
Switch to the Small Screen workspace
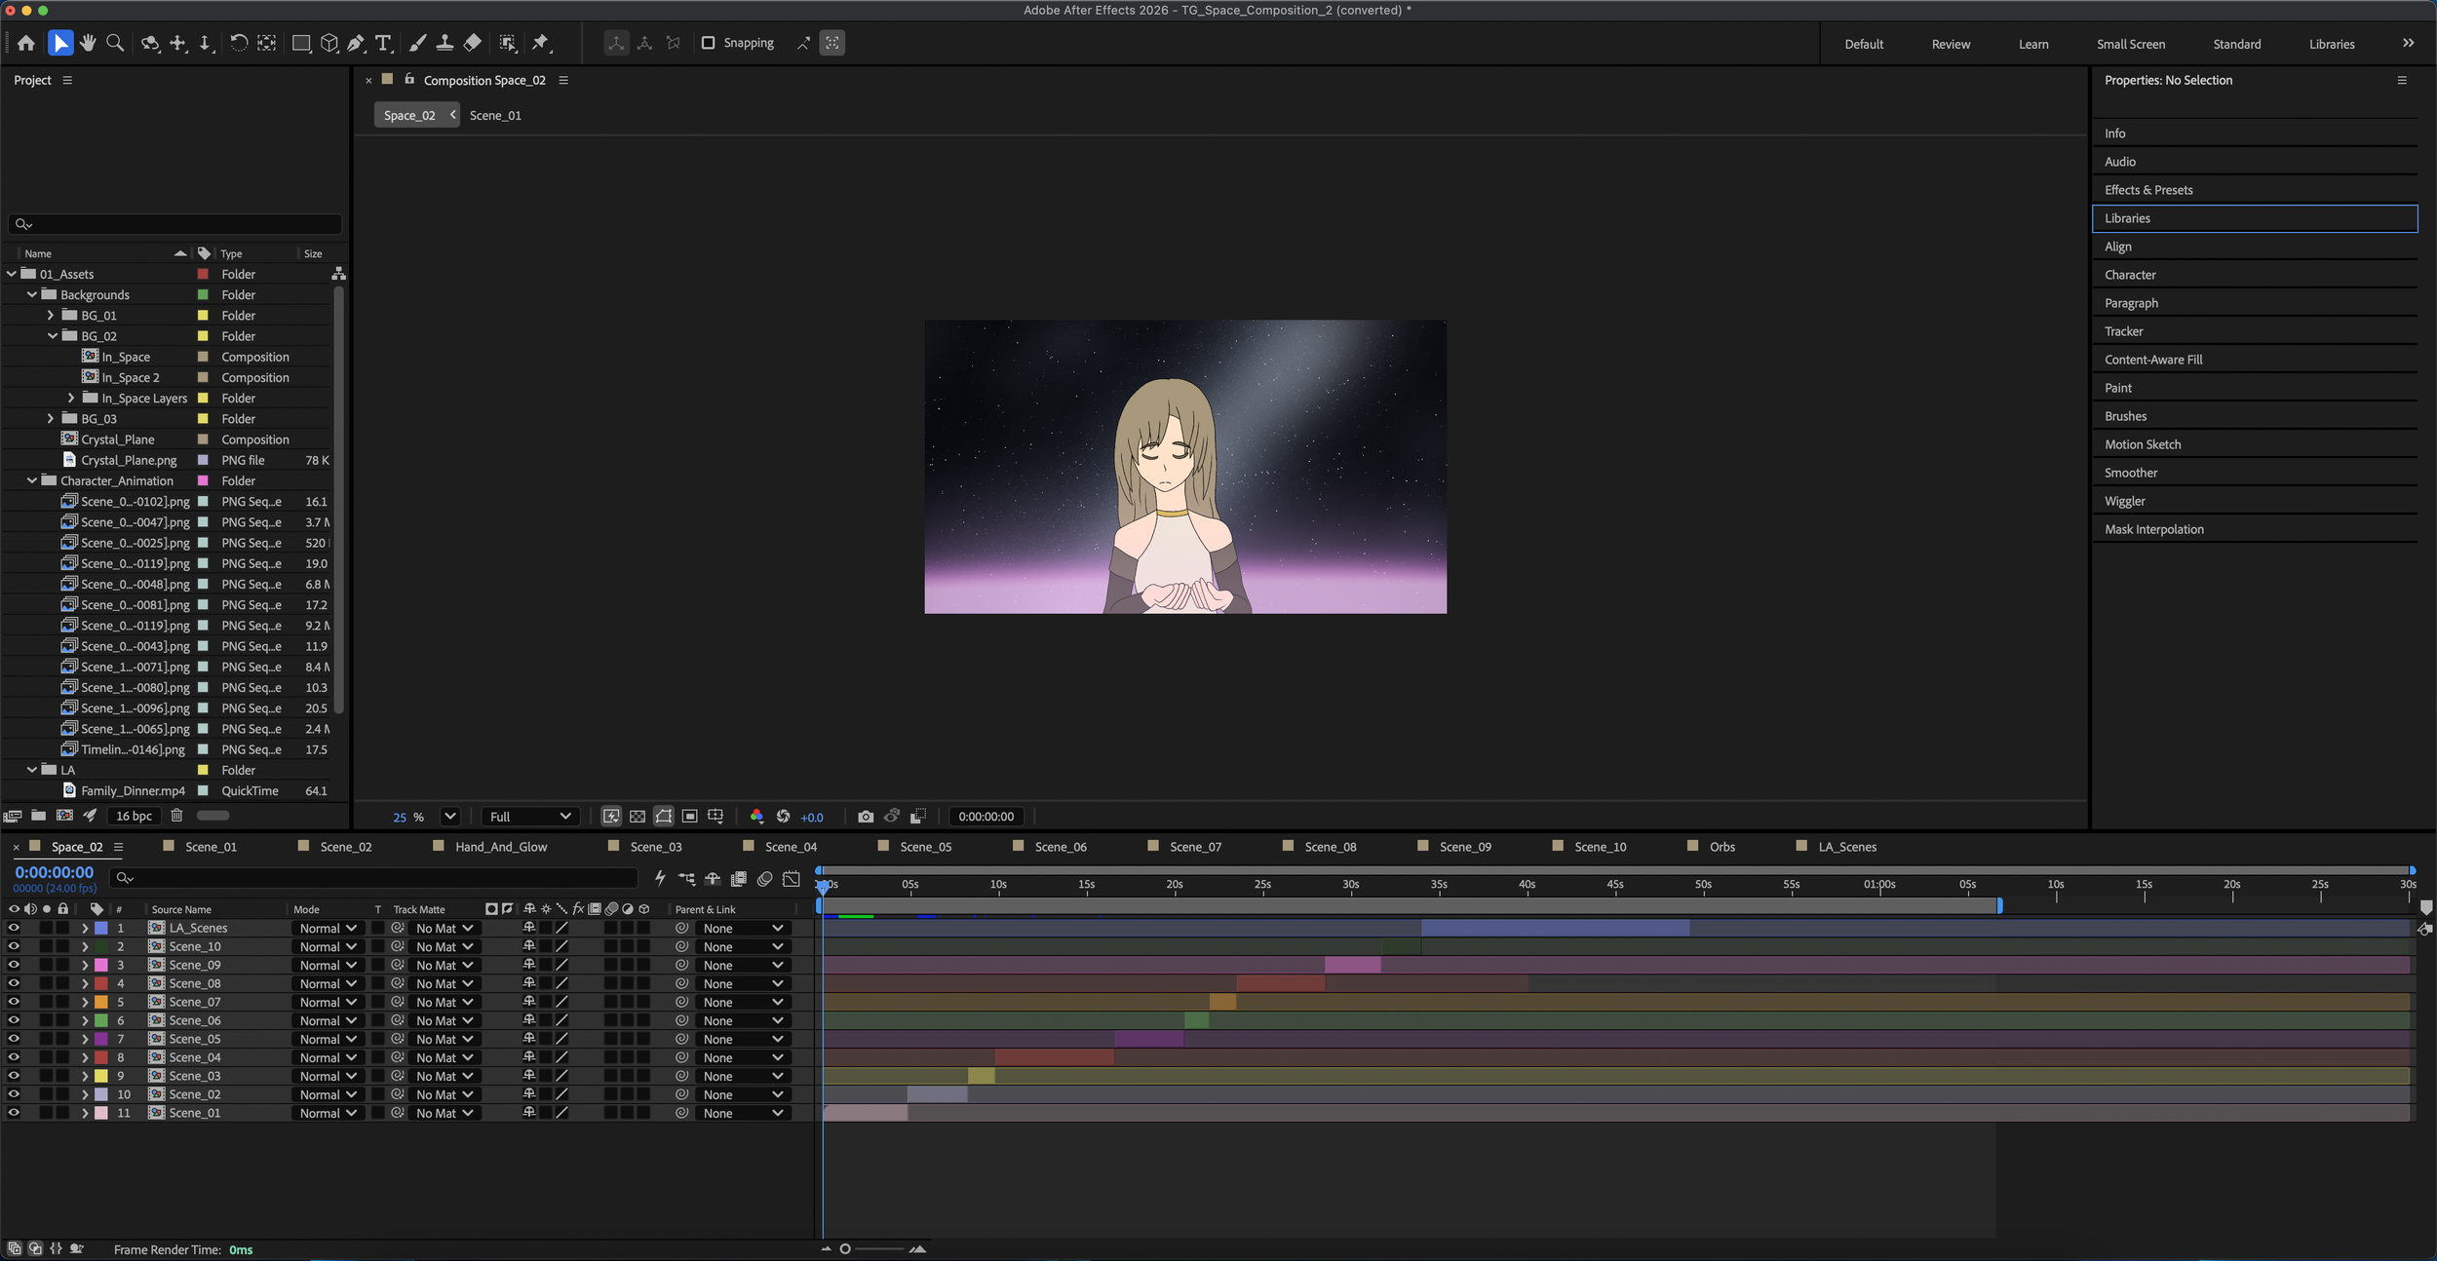[2131, 44]
